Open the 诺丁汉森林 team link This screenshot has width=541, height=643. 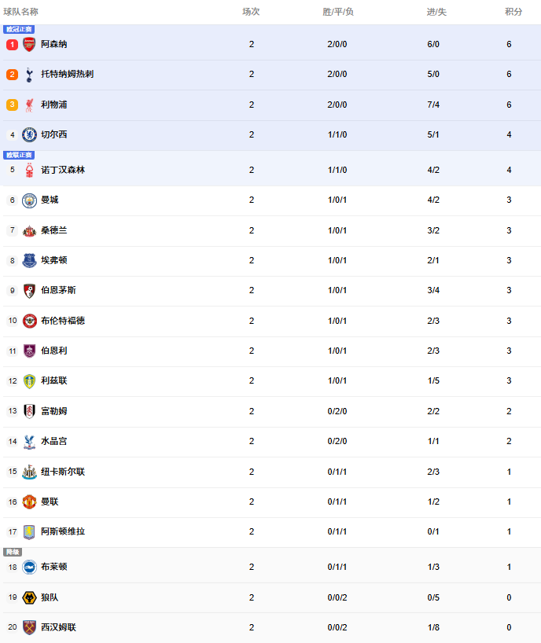[63, 170]
